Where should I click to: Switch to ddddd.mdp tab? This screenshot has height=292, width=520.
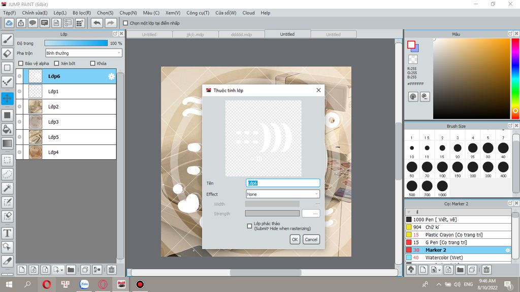[241, 34]
